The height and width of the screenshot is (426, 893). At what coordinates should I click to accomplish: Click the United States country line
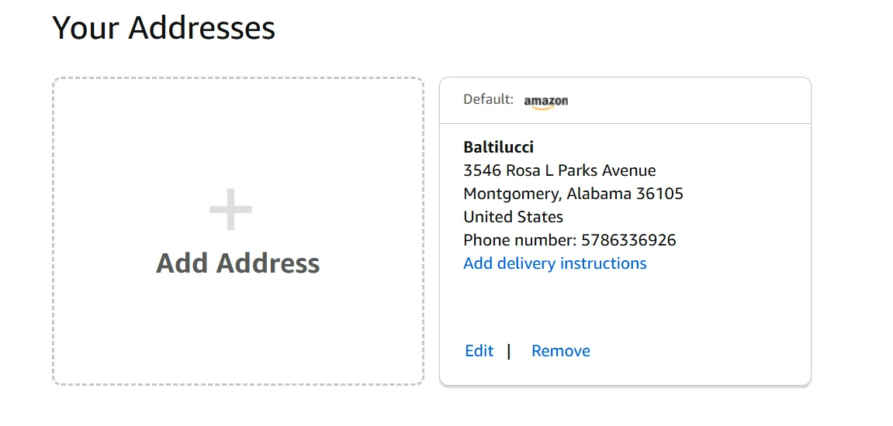pyautogui.click(x=513, y=218)
